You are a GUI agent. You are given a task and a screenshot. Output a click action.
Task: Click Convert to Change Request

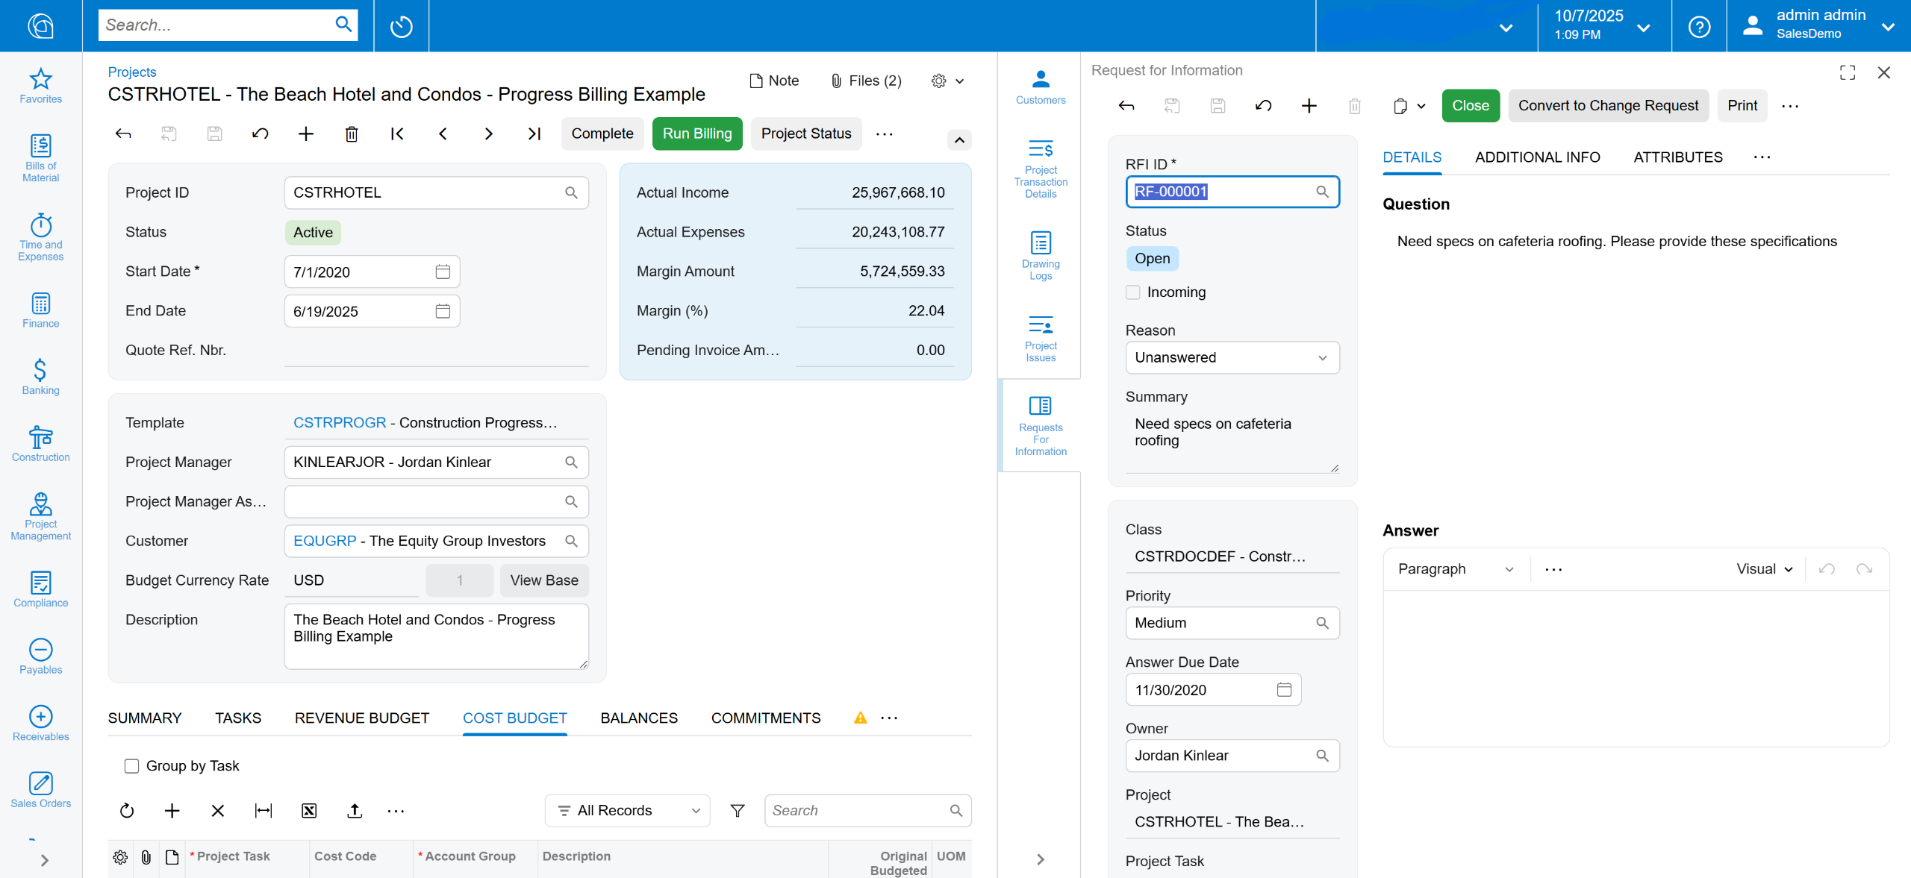click(1607, 106)
